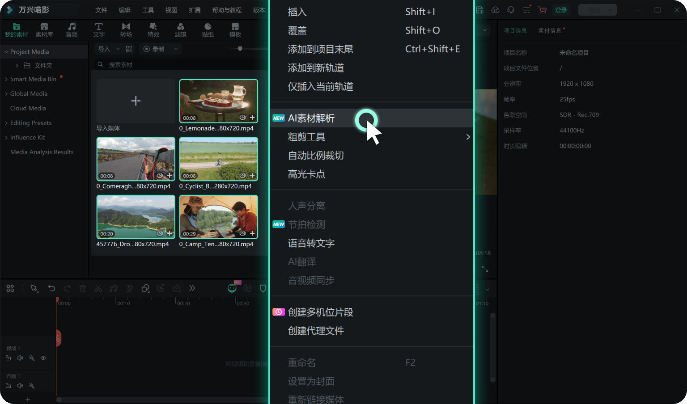Viewport: 687px width, 404px height.
Task: Lock the 音频 1 track
Action: click(8, 386)
